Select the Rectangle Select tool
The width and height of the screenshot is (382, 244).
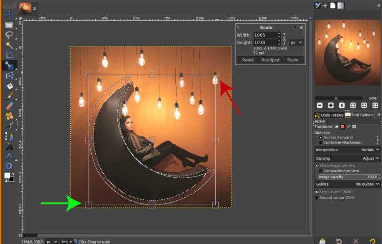pos(9,25)
